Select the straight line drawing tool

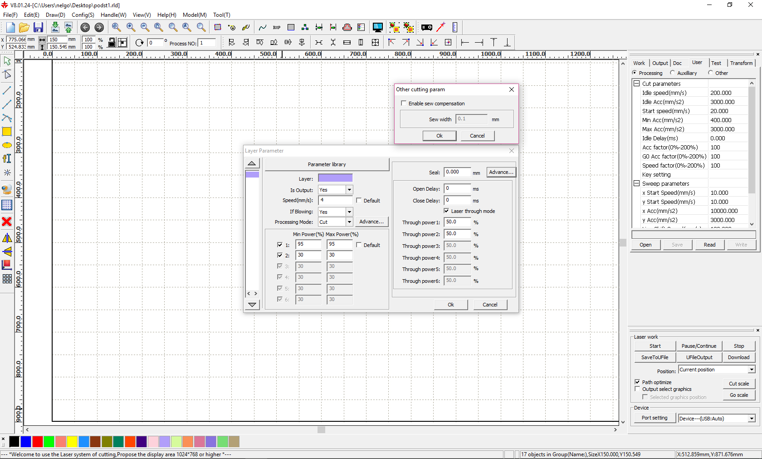(7, 91)
